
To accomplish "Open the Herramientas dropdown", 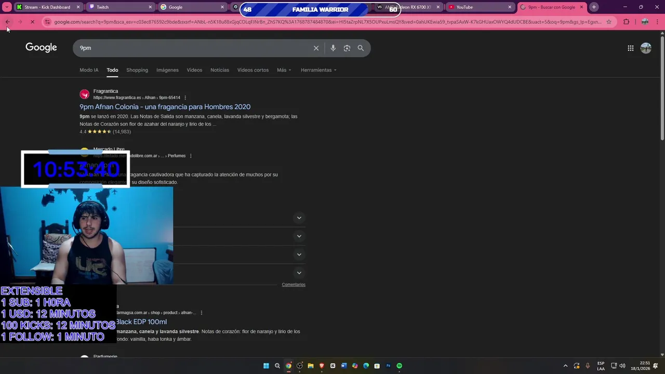I will [x=318, y=70].
